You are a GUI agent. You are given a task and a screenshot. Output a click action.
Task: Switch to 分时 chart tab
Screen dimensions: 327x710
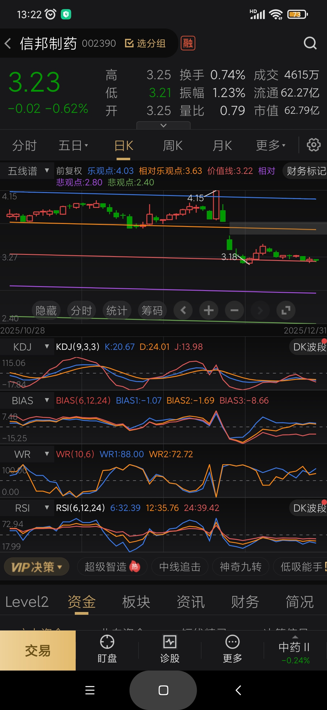(x=24, y=146)
